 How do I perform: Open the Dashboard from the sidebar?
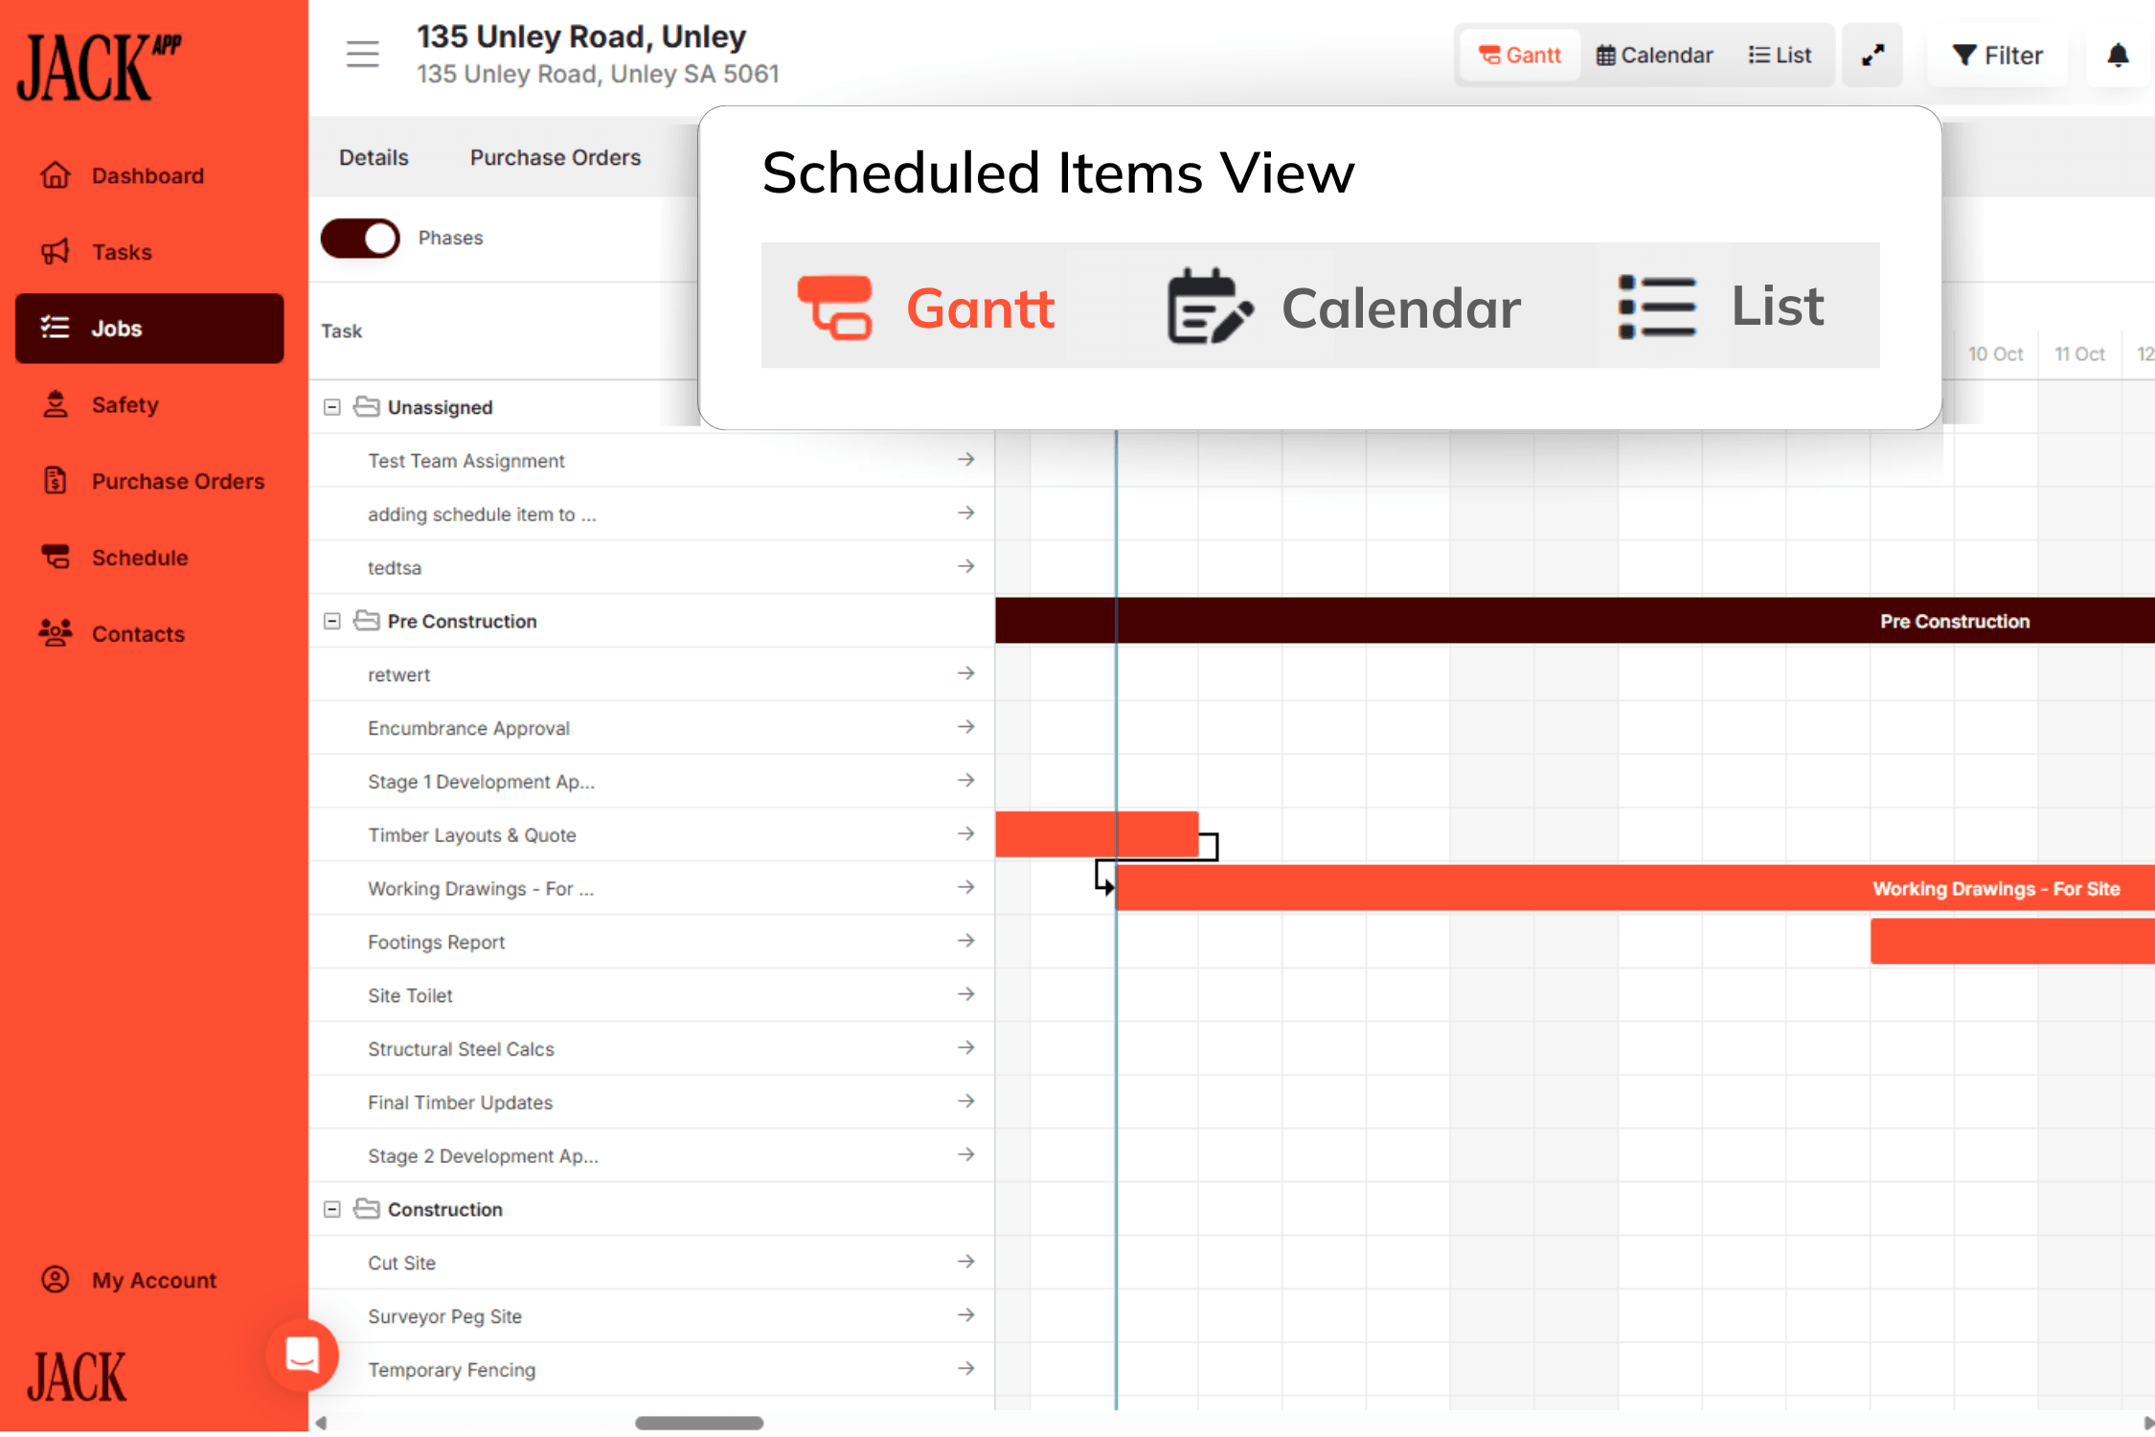(148, 175)
